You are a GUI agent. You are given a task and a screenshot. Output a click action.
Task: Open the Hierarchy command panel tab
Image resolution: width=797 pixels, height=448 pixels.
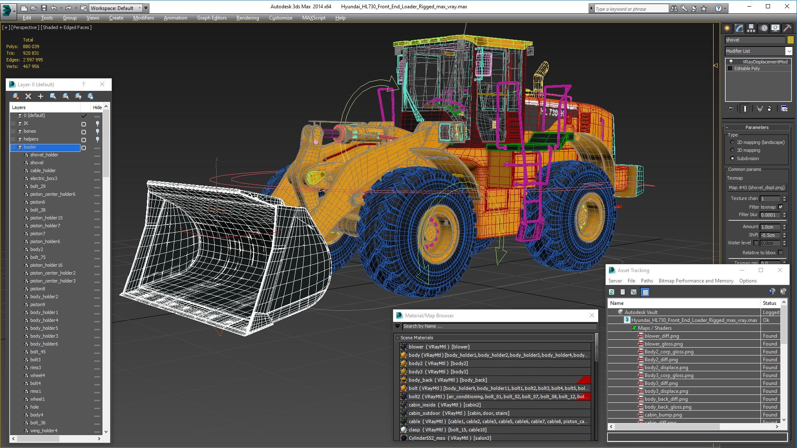pos(751,28)
